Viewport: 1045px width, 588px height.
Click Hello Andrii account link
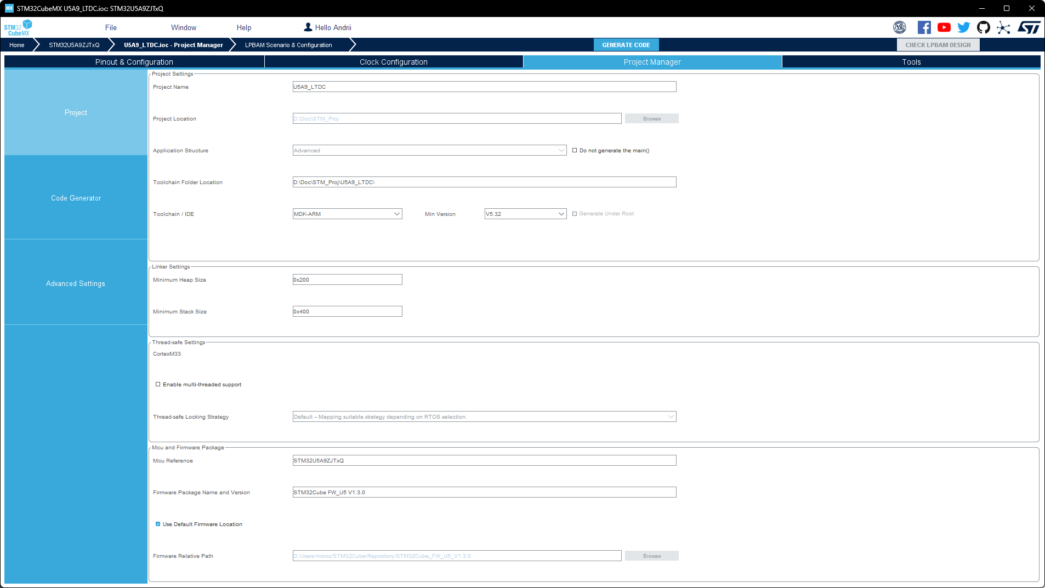pos(333,27)
